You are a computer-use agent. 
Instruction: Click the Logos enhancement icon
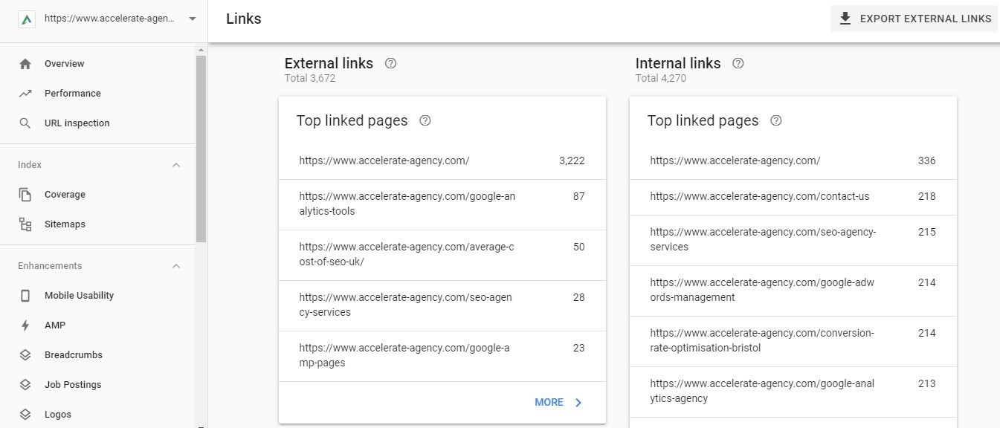coord(27,414)
